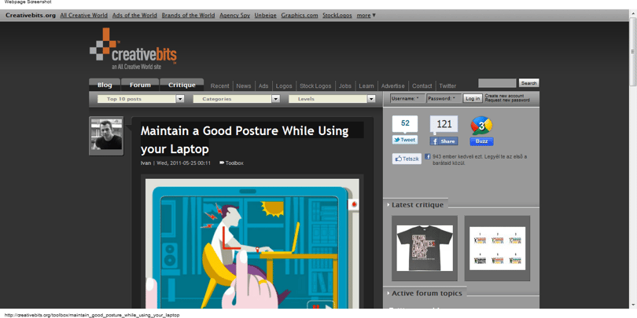
Task: Click the author Ivan avatar photo
Action: [106, 136]
